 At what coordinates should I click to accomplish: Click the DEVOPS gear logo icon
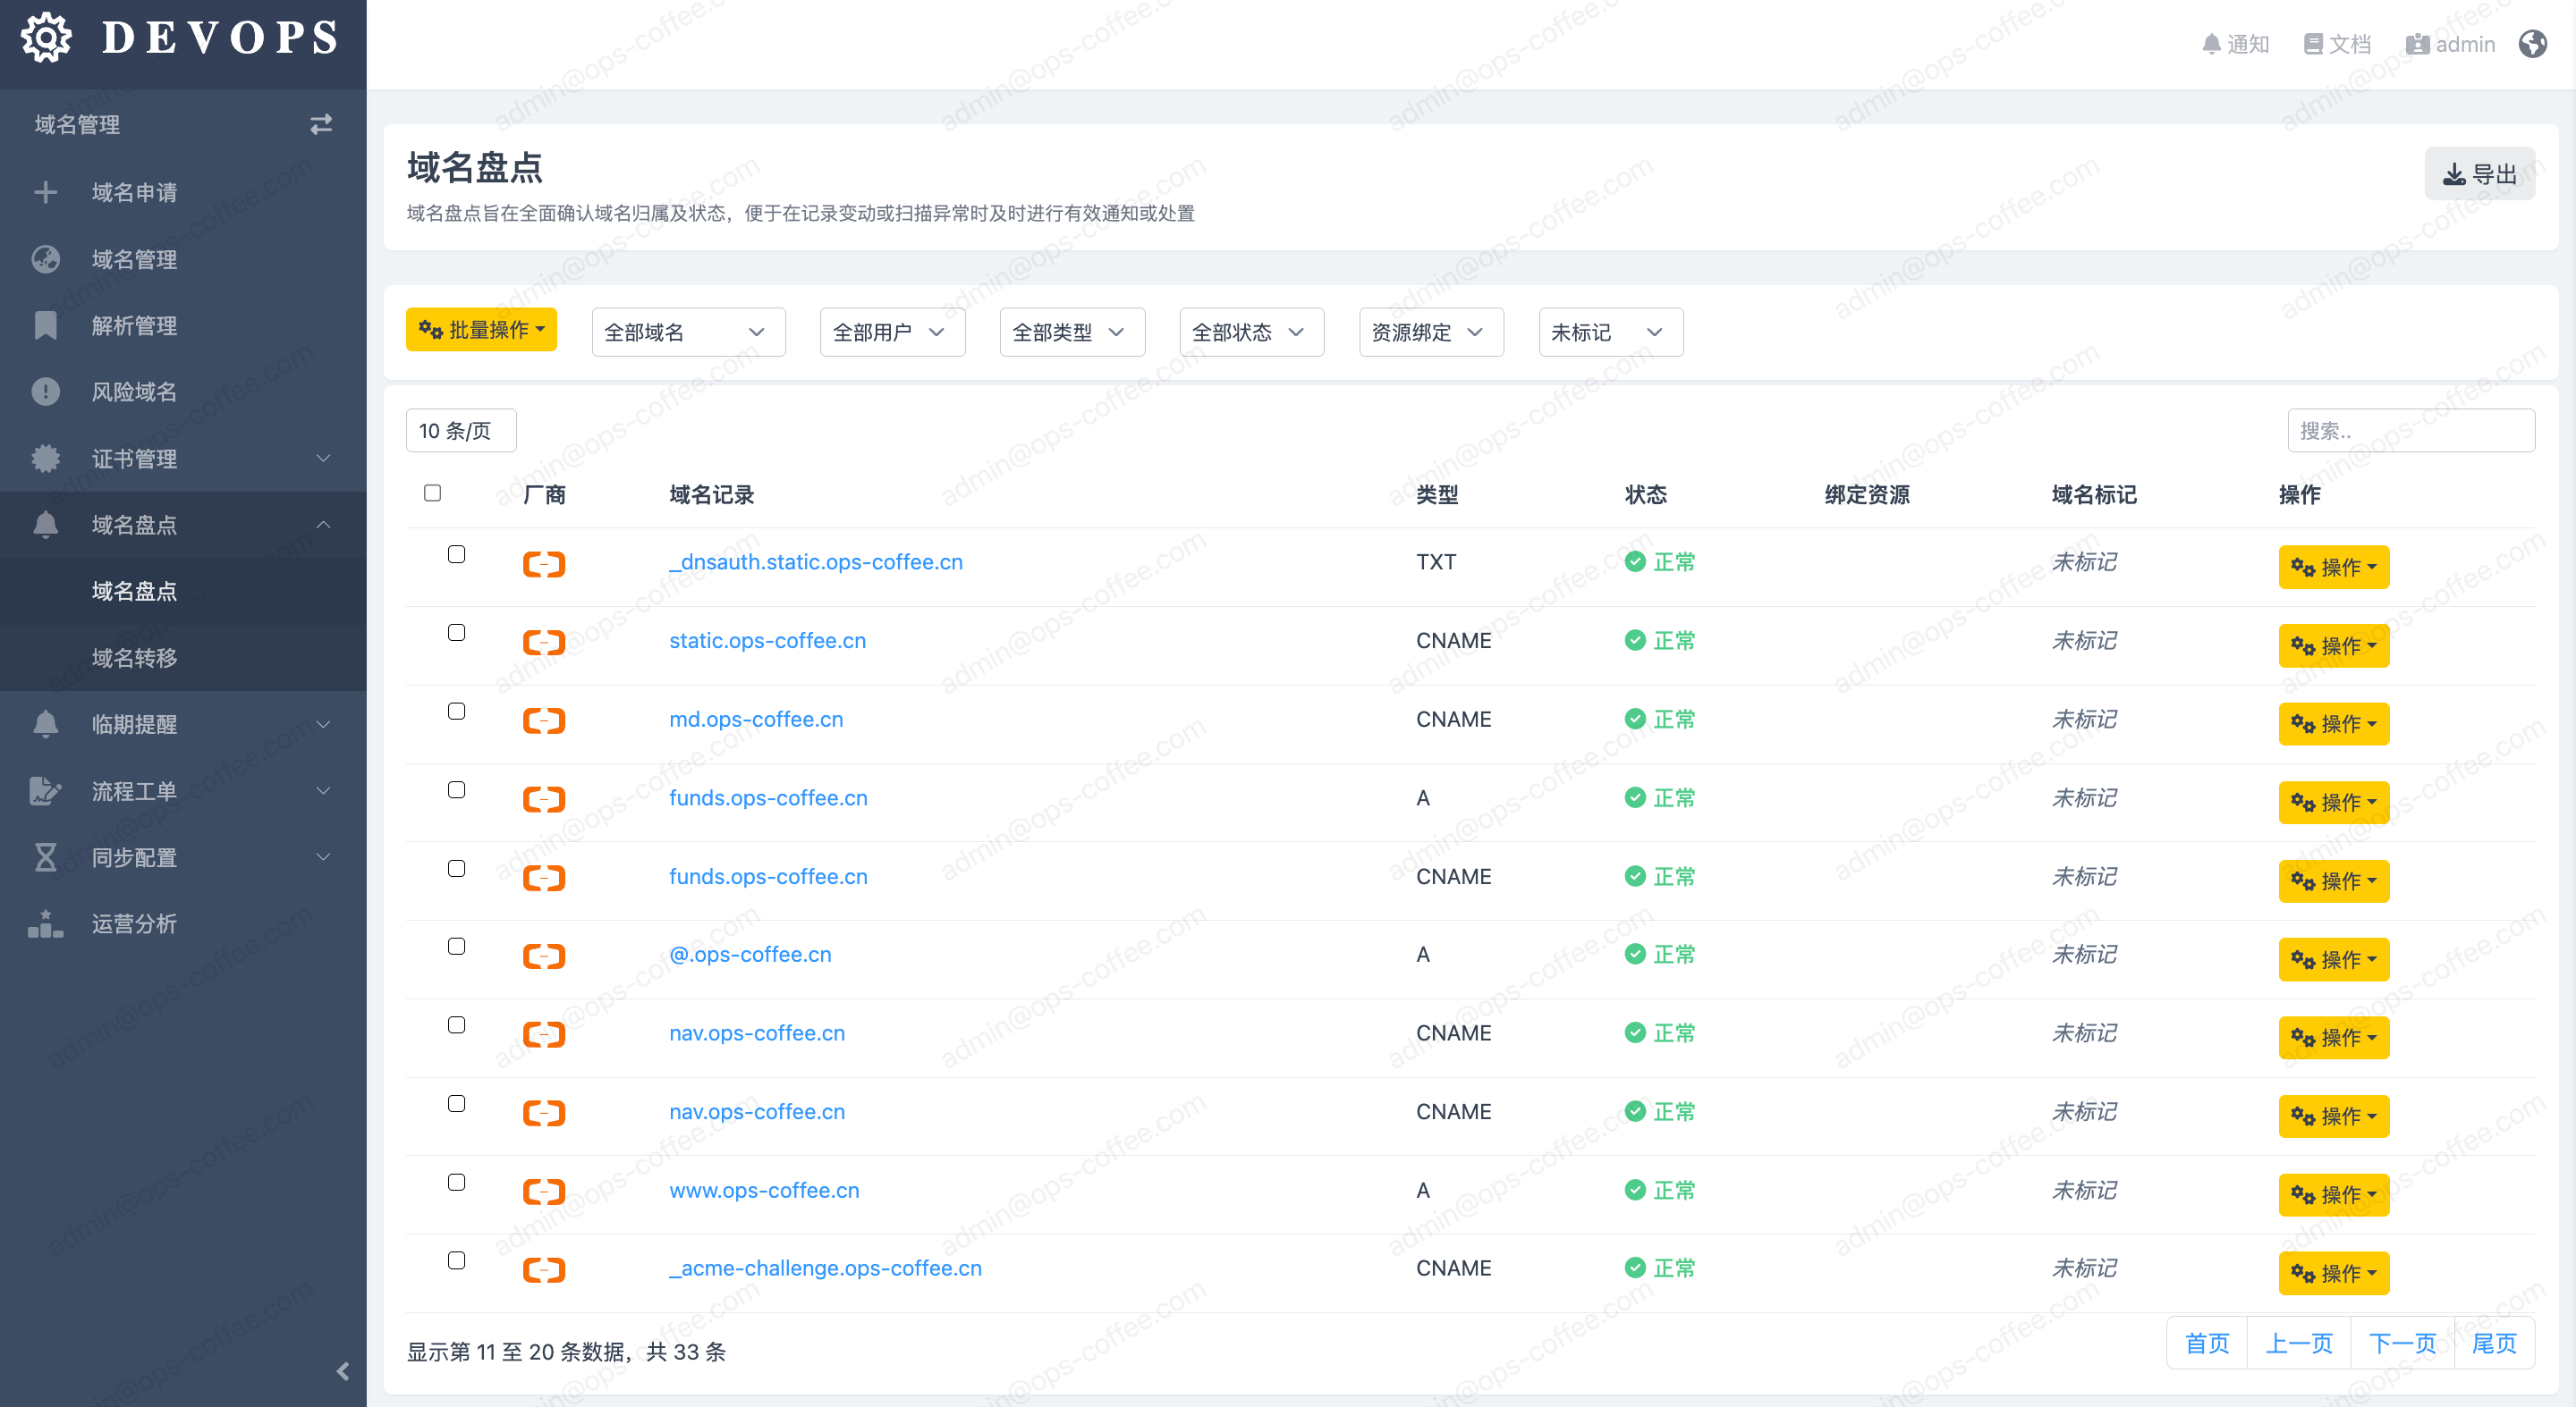click(46, 38)
